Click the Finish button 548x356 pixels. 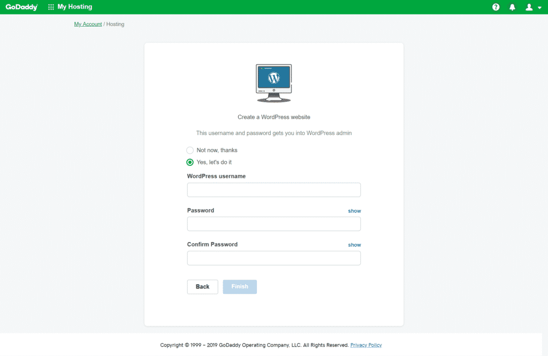(240, 287)
